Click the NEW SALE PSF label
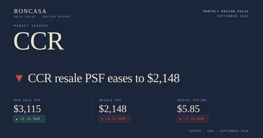 coord(27,100)
